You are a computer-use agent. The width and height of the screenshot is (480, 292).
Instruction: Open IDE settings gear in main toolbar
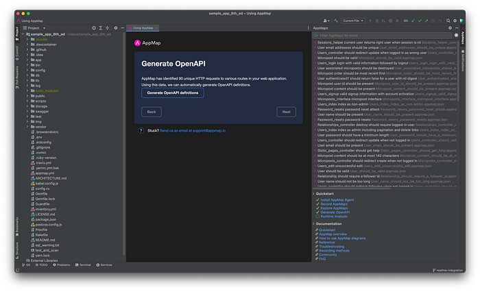click(x=455, y=21)
